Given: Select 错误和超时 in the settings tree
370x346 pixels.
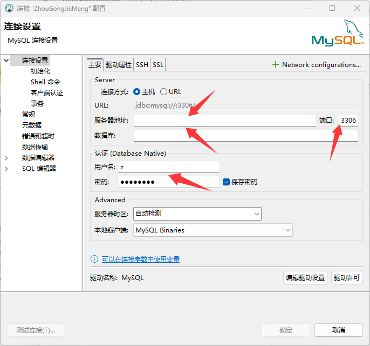Looking at the screenshot, I should pos(38,136).
